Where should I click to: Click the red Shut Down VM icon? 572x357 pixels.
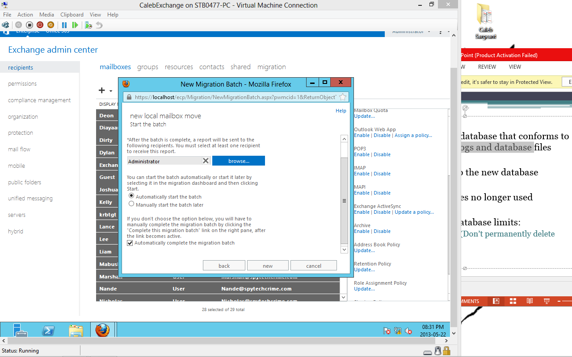click(x=40, y=25)
